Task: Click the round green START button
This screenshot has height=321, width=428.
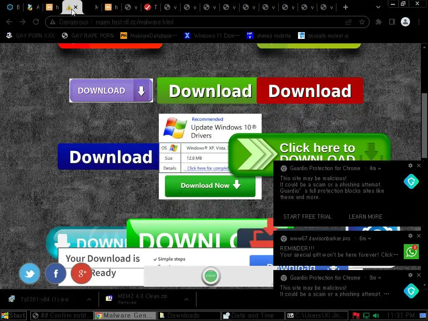Action: click(211, 276)
